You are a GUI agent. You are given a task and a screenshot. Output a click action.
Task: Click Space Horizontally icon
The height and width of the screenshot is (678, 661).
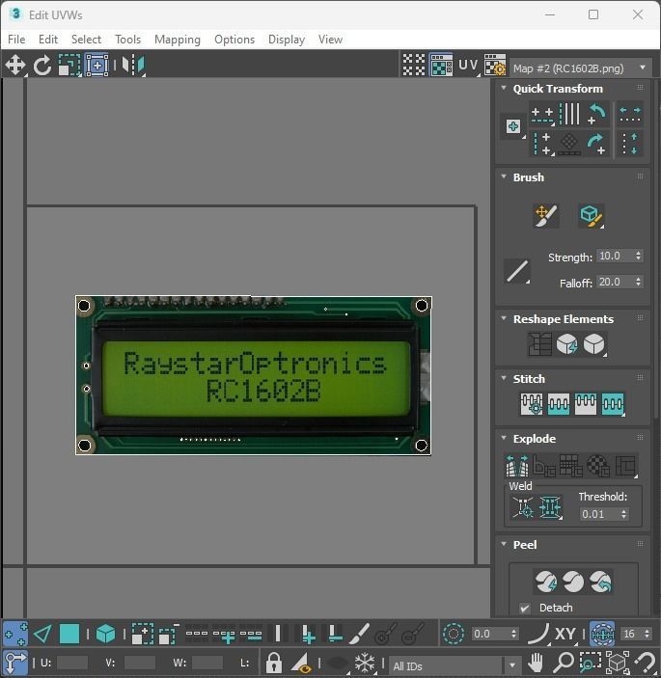coord(630,114)
